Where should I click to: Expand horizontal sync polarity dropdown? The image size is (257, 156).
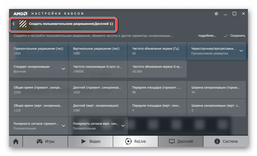point(63,126)
